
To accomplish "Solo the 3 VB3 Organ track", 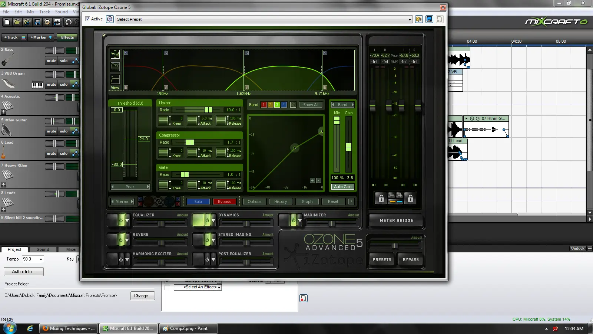I will (x=64, y=84).
